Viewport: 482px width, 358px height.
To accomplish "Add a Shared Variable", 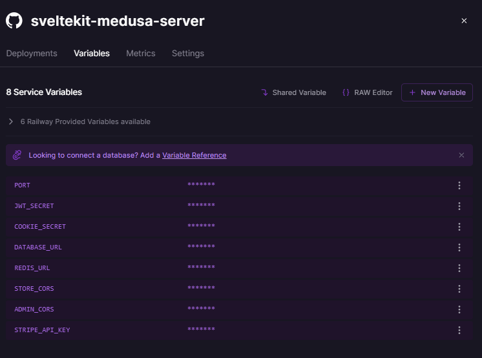I will point(293,92).
